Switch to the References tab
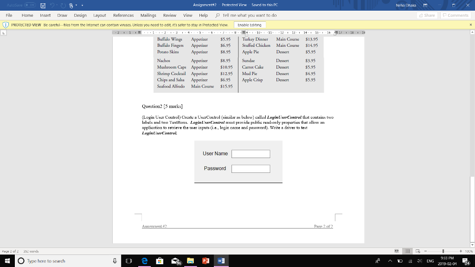 click(x=123, y=15)
